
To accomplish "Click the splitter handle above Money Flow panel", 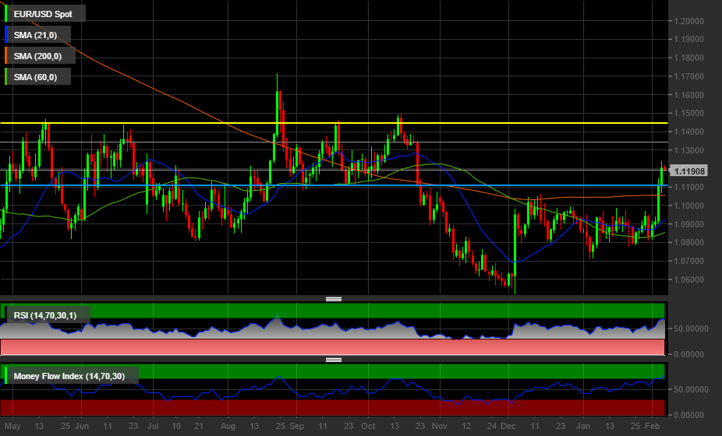I will point(334,360).
